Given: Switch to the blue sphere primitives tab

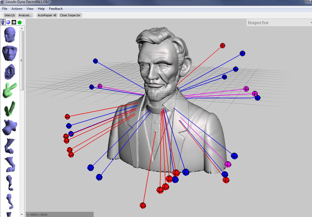Looking at the screenshot, I should click(8, 22).
